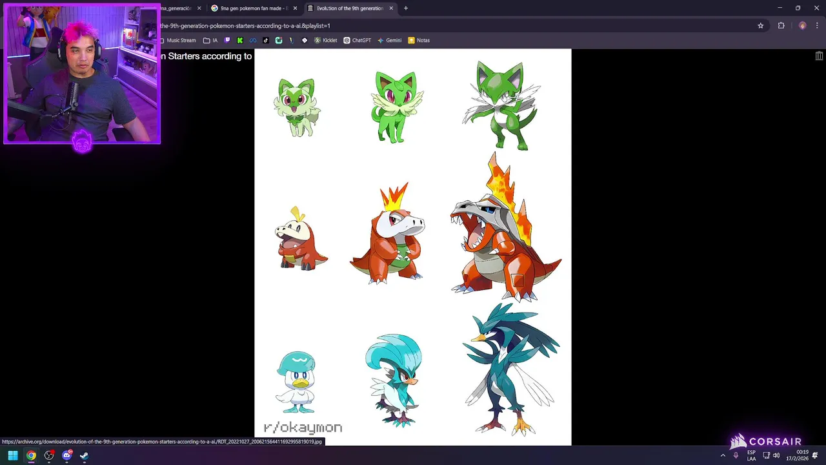
Task: Click the Quaxly duck image
Action: (296, 382)
